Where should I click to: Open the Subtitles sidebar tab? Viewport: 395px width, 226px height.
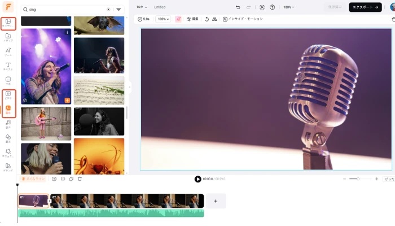pos(8,81)
